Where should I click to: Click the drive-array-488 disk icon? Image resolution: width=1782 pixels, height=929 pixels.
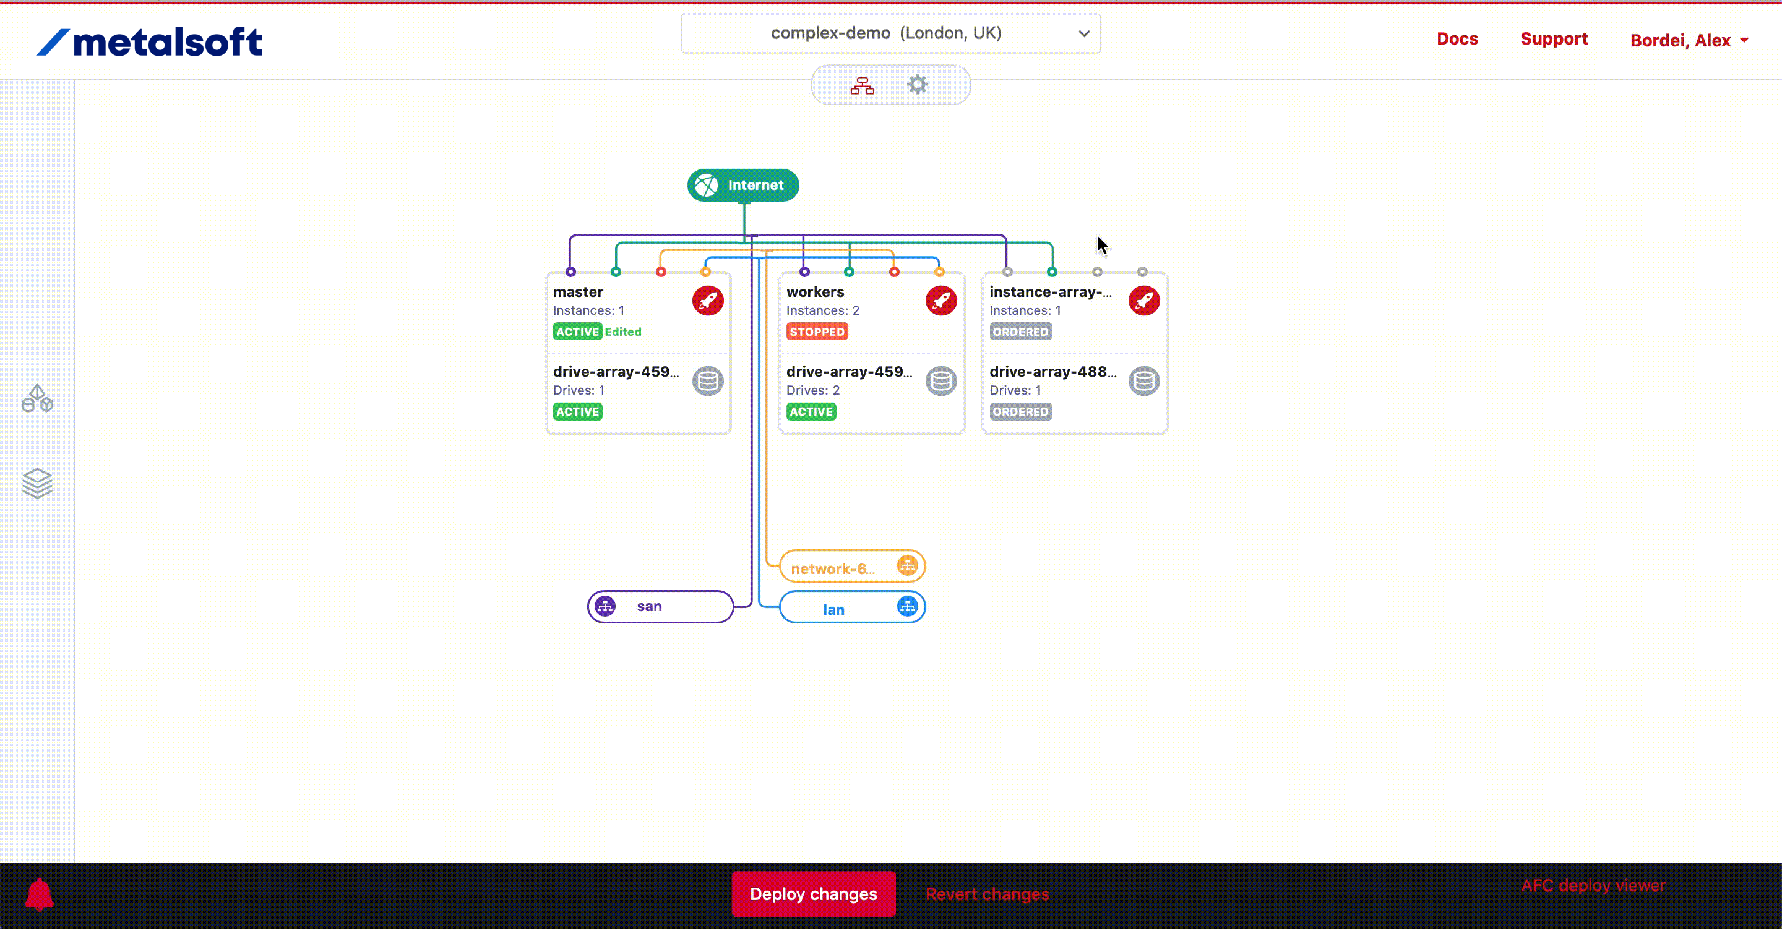point(1143,381)
